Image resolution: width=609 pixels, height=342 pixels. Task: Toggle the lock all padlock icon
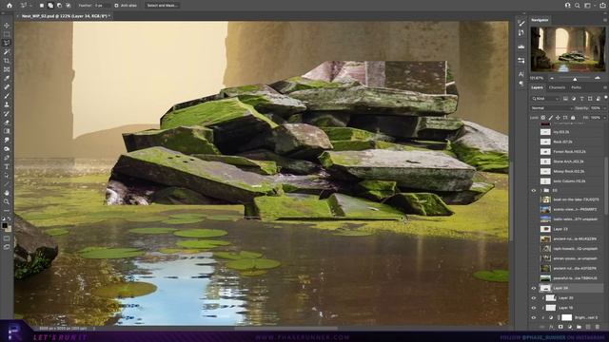click(x=573, y=118)
